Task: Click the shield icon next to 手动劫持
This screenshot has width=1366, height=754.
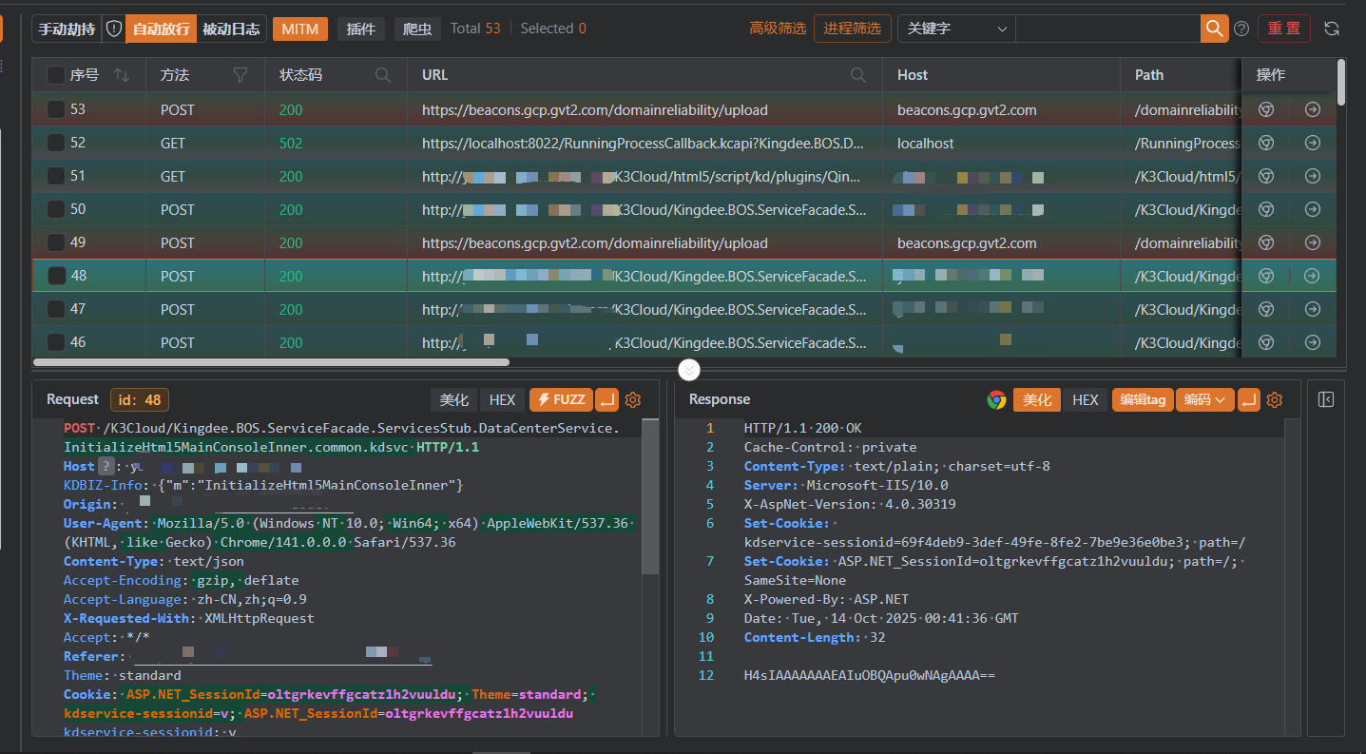Action: tap(113, 29)
